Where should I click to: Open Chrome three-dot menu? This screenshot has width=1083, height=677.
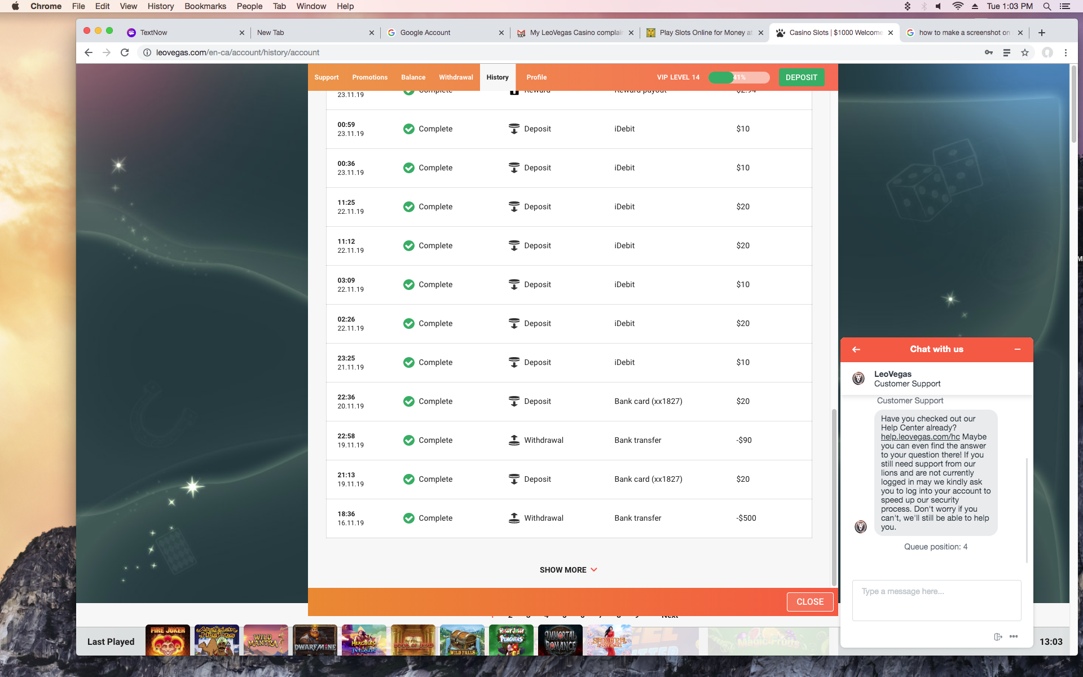coord(1066,52)
